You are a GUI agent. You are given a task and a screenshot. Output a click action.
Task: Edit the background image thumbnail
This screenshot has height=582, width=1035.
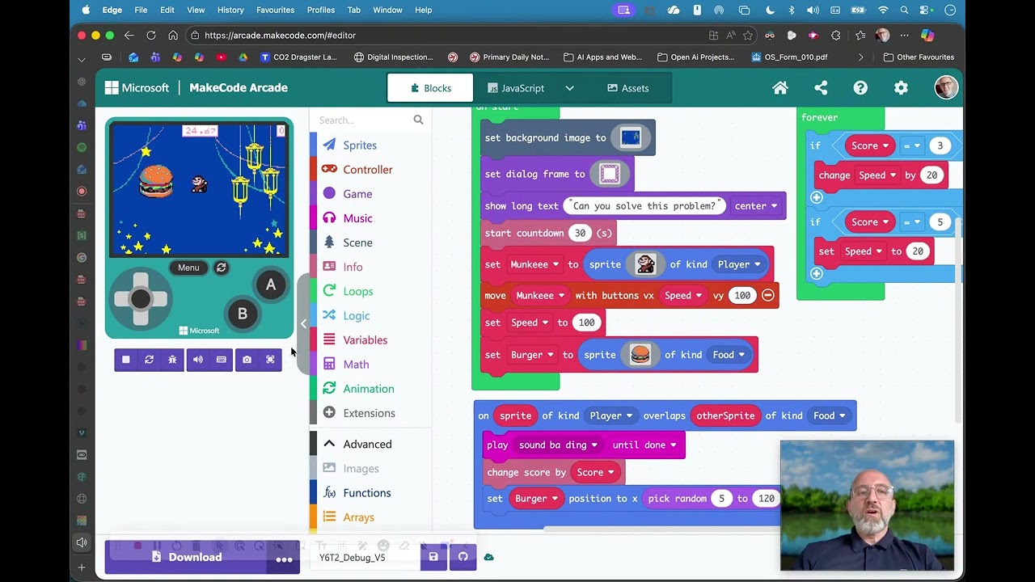point(631,137)
